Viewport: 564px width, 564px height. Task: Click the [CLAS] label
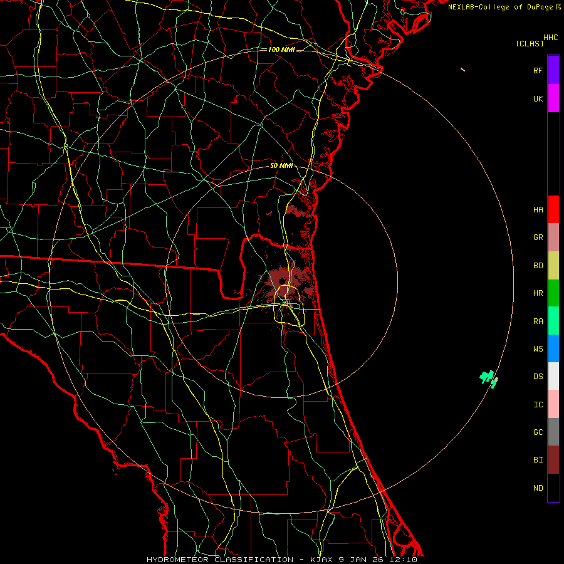[x=530, y=43]
